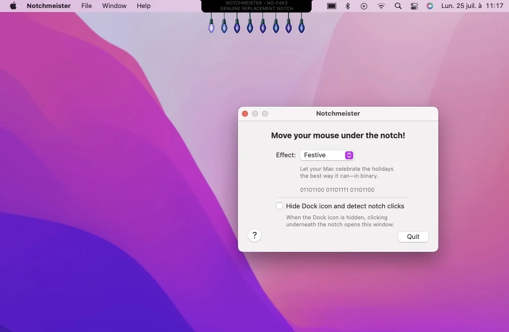The width and height of the screenshot is (509, 332).
Task: Open Spotlight search magnifier
Action: coord(398,6)
